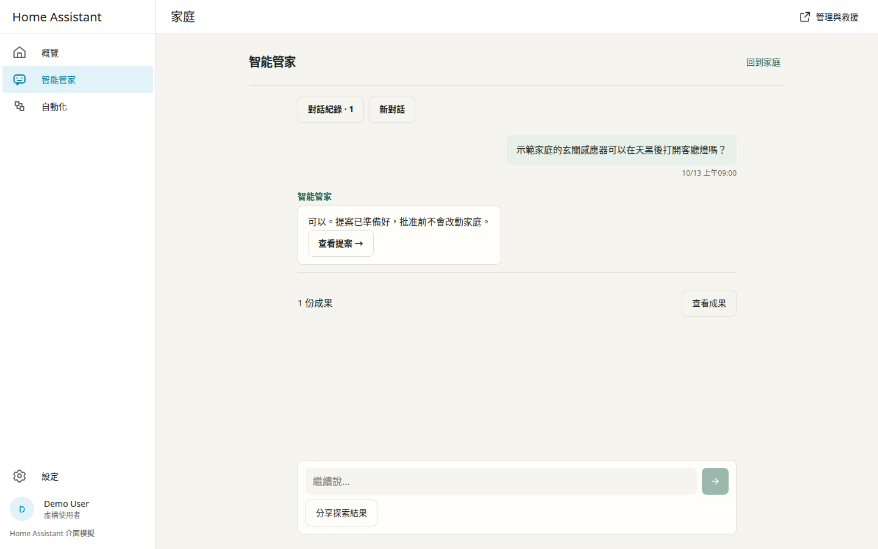Click the external-link icon beside 管理與救援

coord(805,17)
